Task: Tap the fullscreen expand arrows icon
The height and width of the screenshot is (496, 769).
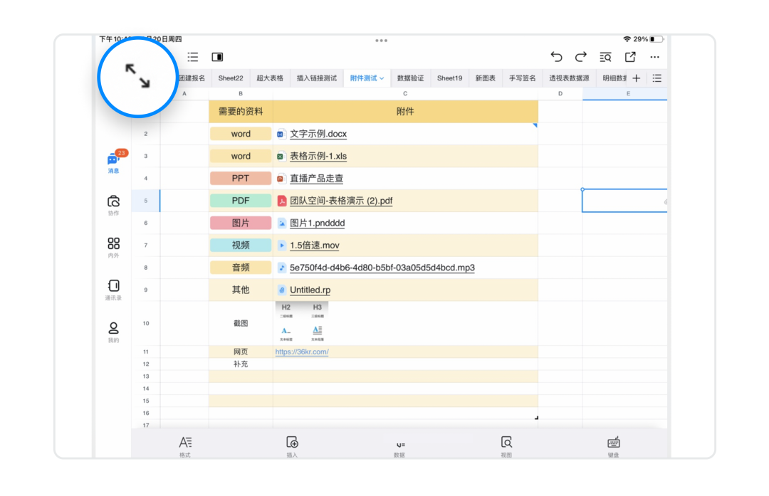Action: [137, 76]
